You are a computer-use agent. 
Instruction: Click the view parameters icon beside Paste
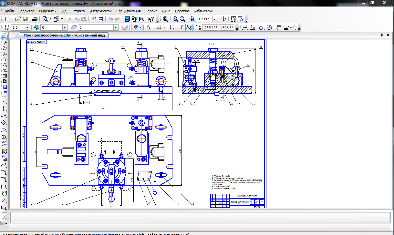coord(101,19)
